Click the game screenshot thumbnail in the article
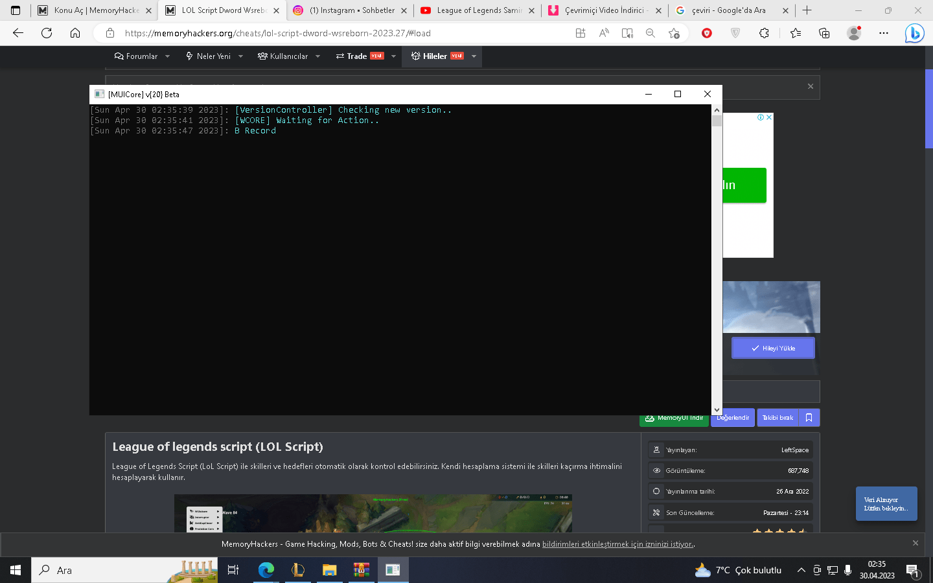This screenshot has height=583, width=933. click(x=373, y=514)
